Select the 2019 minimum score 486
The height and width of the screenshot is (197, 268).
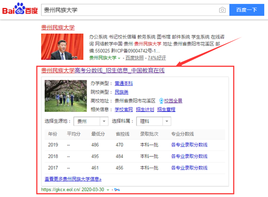coord(95,145)
